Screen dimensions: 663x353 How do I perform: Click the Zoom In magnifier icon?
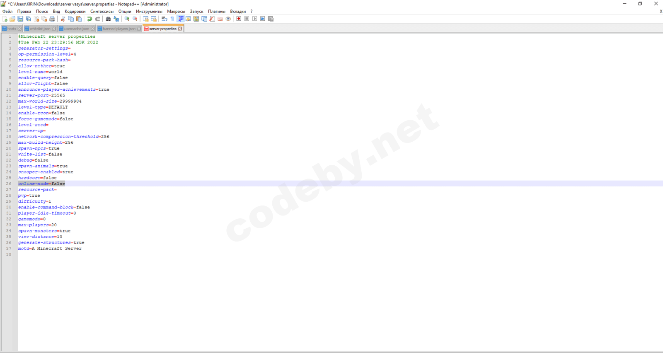pos(127,19)
